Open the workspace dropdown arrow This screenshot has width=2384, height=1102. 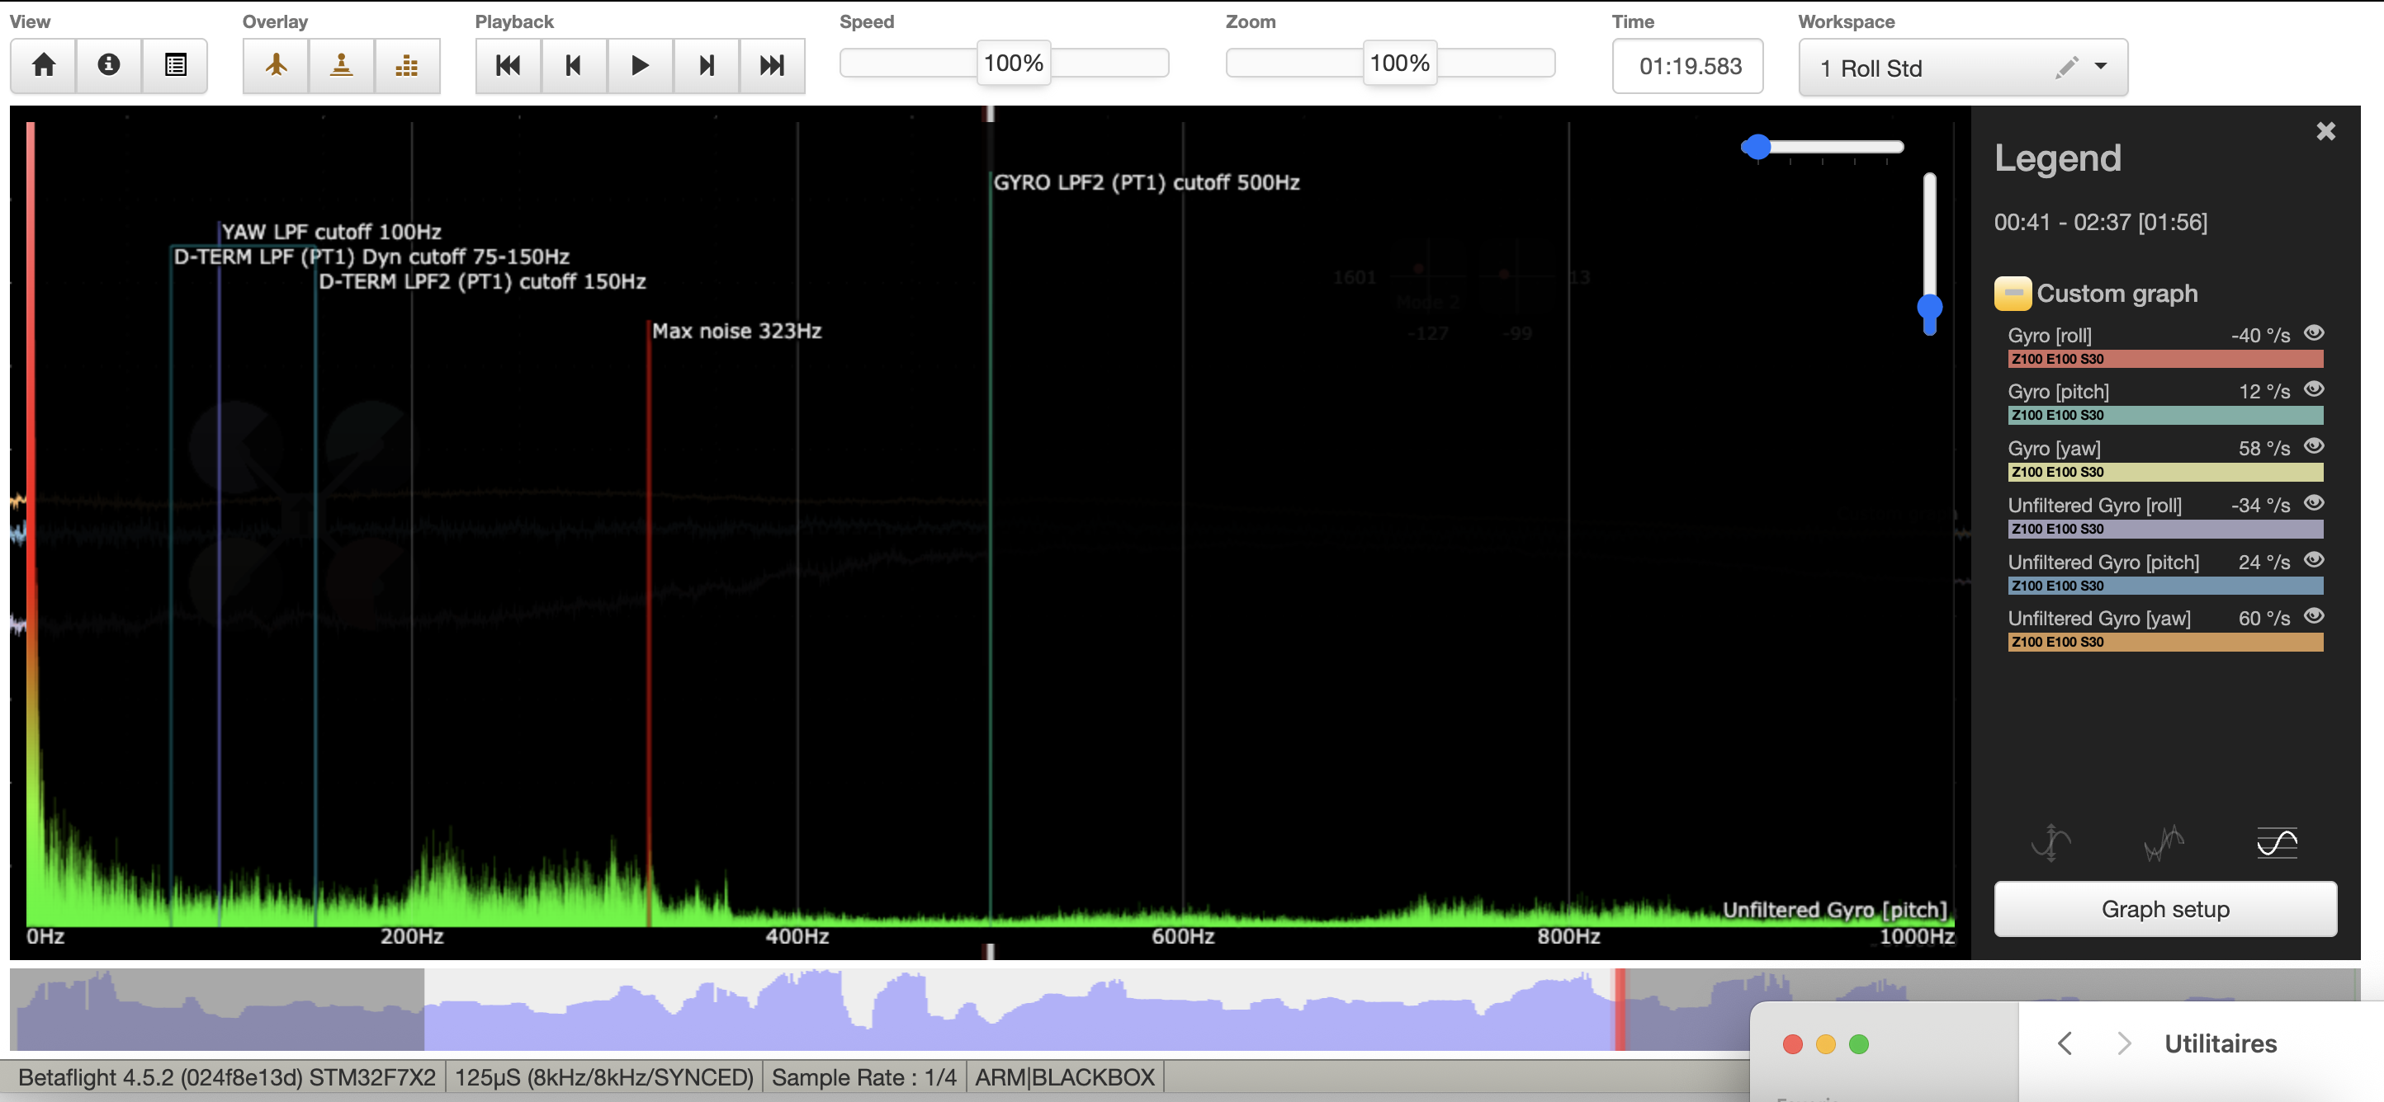[2101, 67]
